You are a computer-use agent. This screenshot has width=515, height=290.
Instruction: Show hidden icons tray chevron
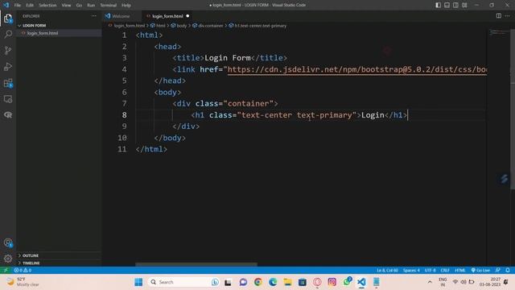point(430,282)
